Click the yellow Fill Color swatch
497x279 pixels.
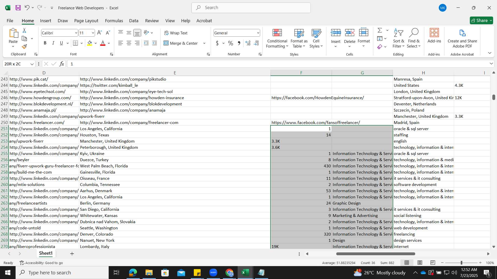click(x=90, y=43)
